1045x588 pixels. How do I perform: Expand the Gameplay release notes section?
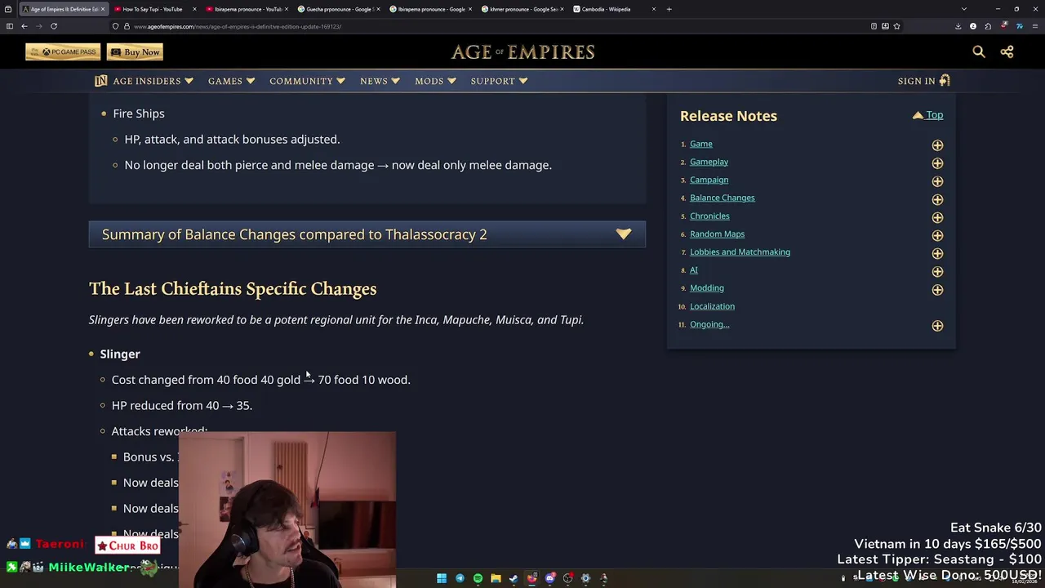click(x=937, y=163)
